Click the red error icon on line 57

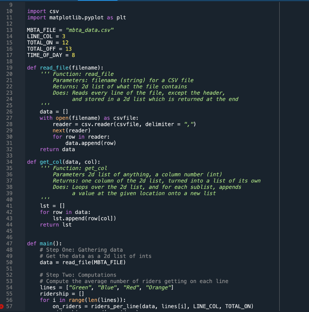[3, 306]
